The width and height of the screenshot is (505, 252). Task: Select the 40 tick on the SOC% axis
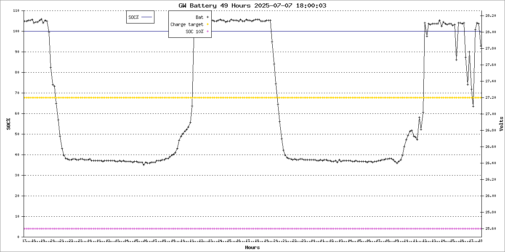pyautogui.click(x=18, y=155)
